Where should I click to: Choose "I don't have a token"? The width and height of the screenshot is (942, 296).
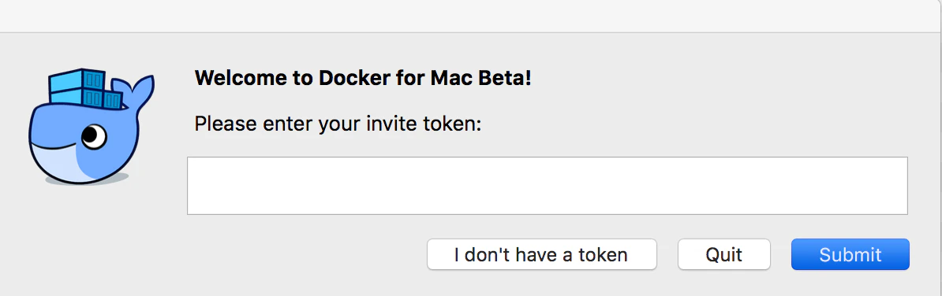pyautogui.click(x=541, y=254)
